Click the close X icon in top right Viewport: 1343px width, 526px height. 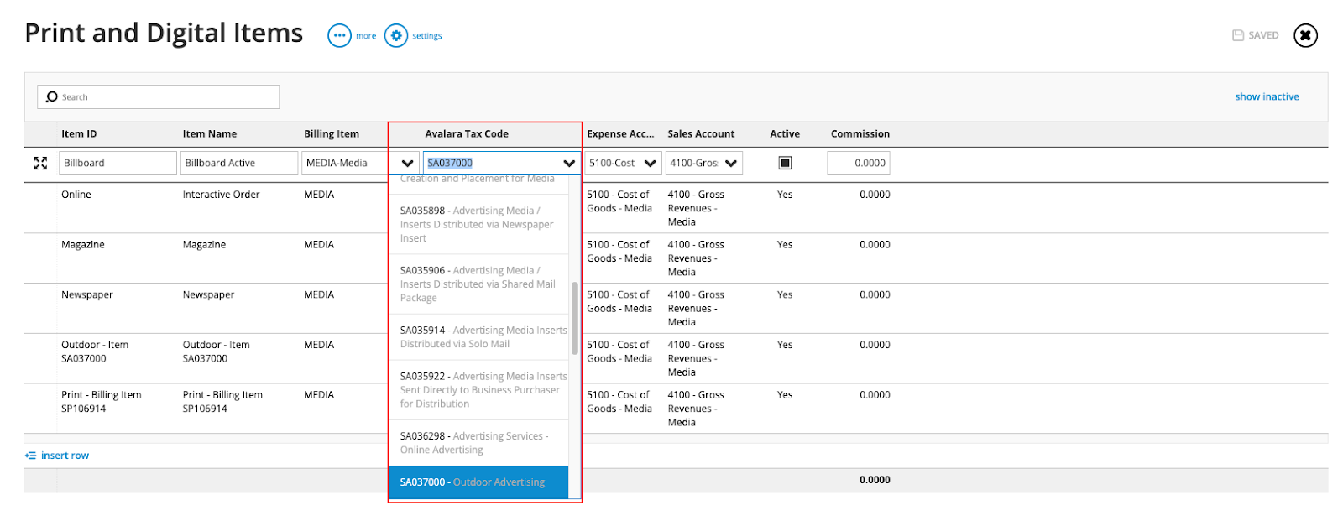tap(1305, 36)
